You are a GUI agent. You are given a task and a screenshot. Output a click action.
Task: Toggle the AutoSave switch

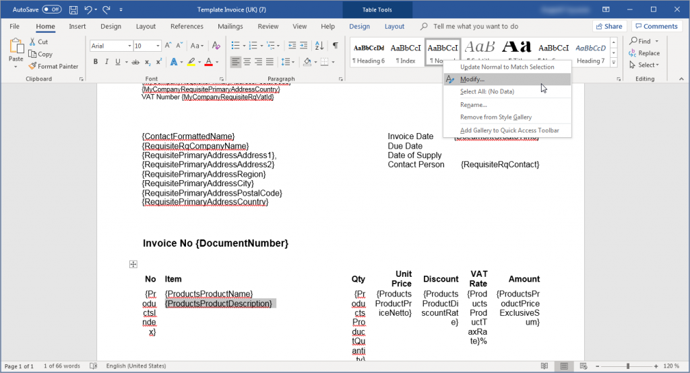52,9
